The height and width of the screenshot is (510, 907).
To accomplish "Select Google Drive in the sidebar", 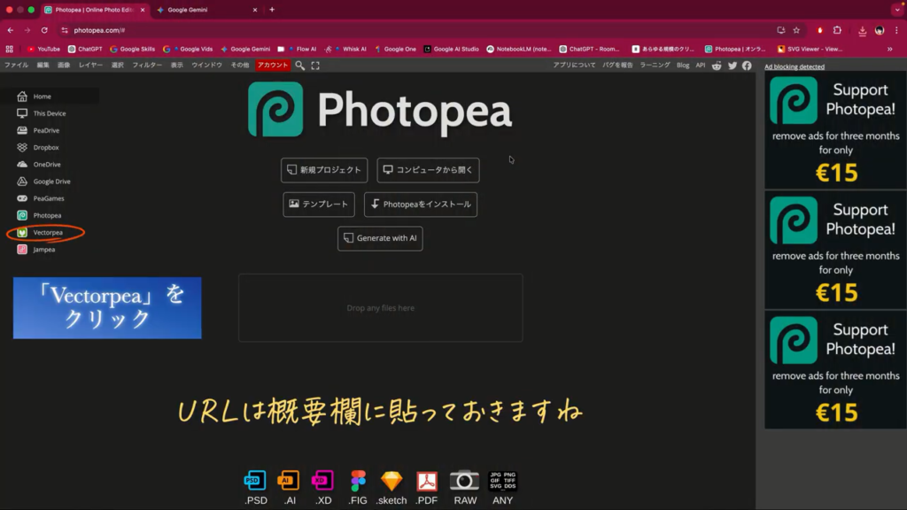I will coord(51,182).
